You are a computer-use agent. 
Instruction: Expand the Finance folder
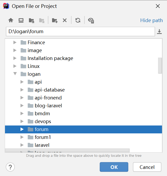15,42
